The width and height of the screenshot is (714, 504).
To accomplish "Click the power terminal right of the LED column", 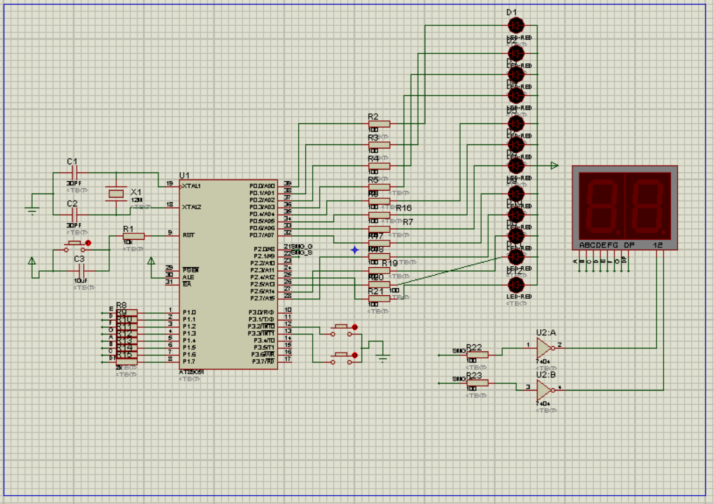I will pos(554,165).
